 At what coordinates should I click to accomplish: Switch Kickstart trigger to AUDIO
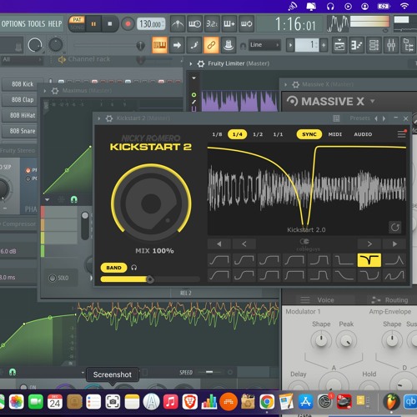click(x=363, y=134)
